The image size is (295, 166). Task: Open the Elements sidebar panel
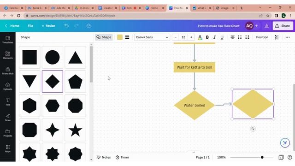point(8,55)
